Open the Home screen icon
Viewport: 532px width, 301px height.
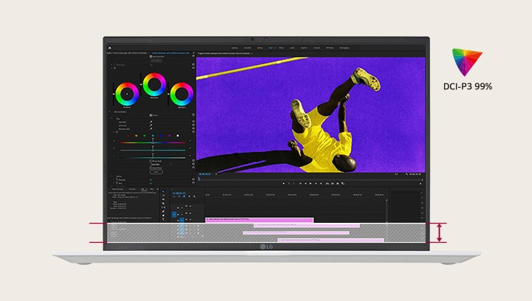pyautogui.click(x=109, y=48)
